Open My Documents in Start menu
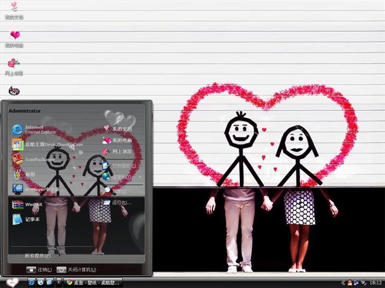385x288 pixels. point(118,128)
